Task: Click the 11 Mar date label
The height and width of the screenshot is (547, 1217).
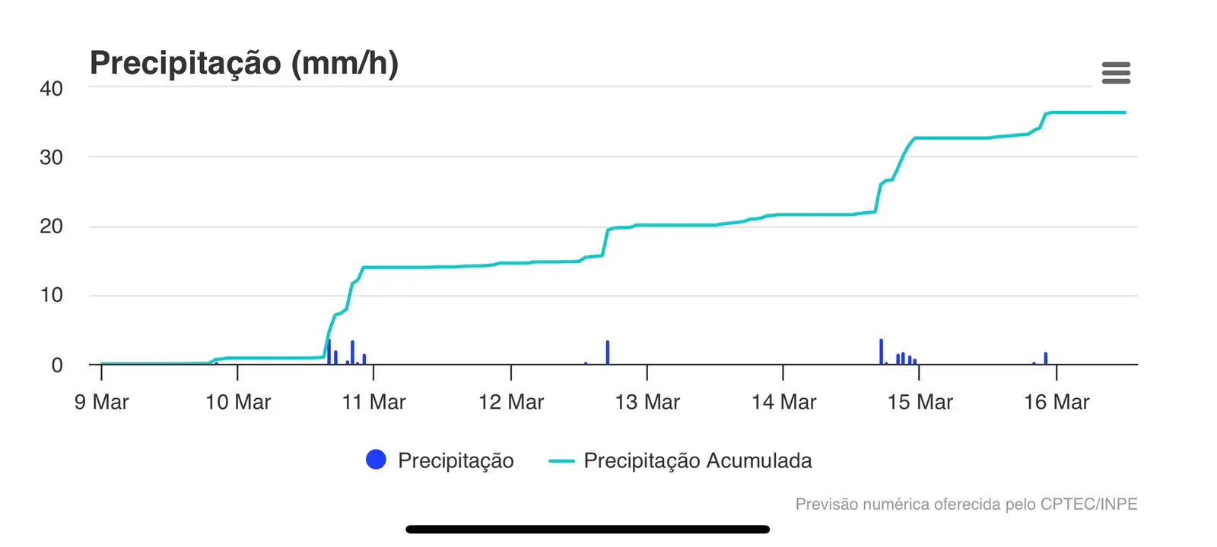Action: tap(374, 402)
